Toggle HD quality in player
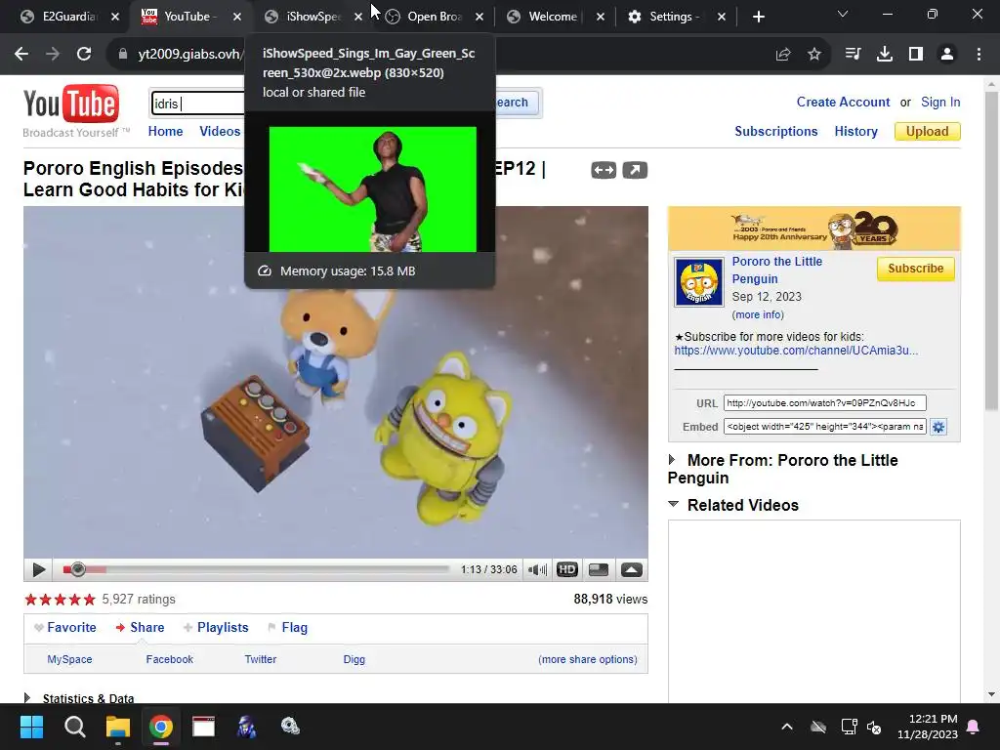Viewport: 1000px width, 750px height. 567,569
